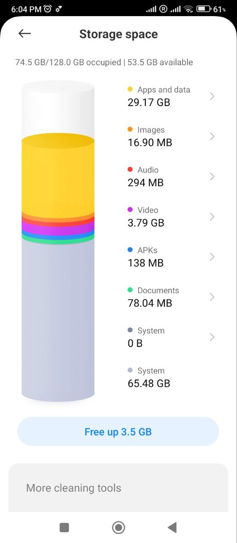237x543 pixels.
Task: Open Documents details via chevron
Action: (x=212, y=297)
